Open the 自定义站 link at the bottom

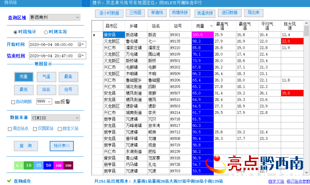click(276, 181)
